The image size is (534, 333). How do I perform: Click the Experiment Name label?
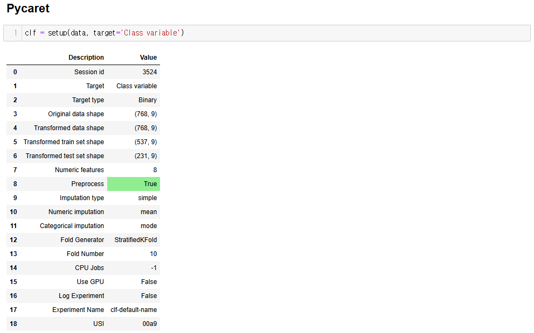coord(78,309)
